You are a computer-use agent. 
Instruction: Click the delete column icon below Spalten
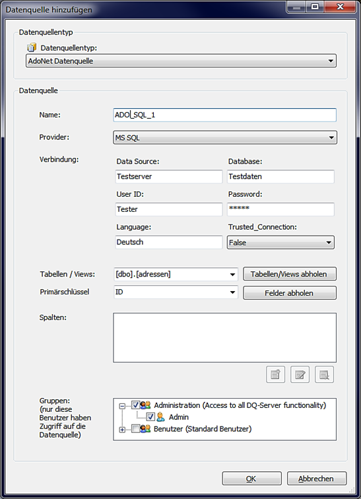coord(324,374)
